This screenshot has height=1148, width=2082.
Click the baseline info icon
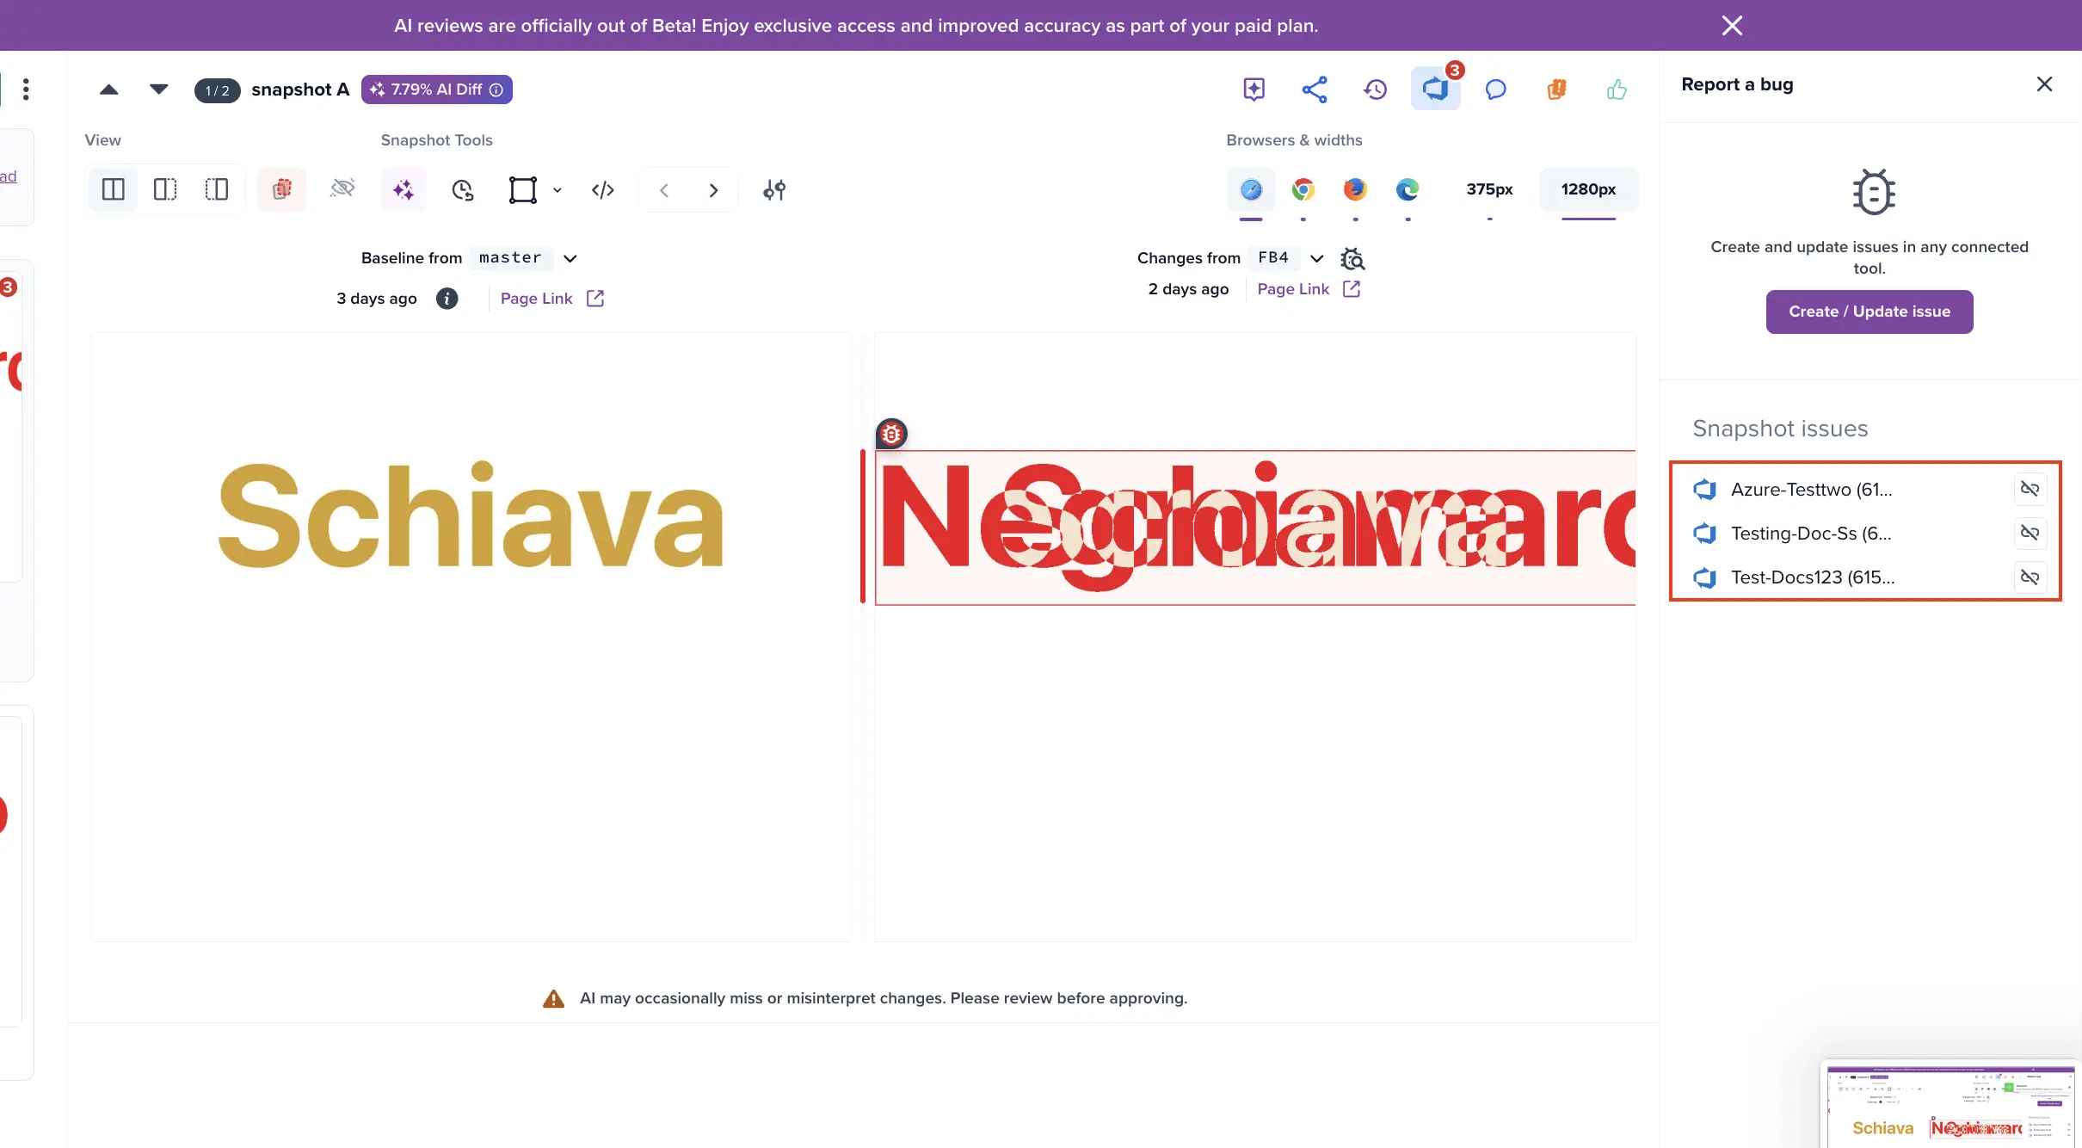447,299
